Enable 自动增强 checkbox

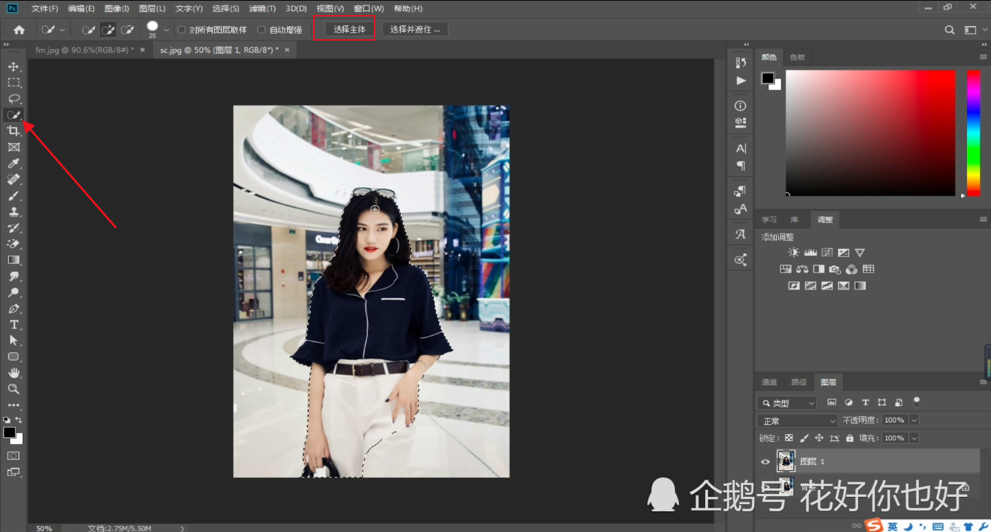pyautogui.click(x=262, y=30)
